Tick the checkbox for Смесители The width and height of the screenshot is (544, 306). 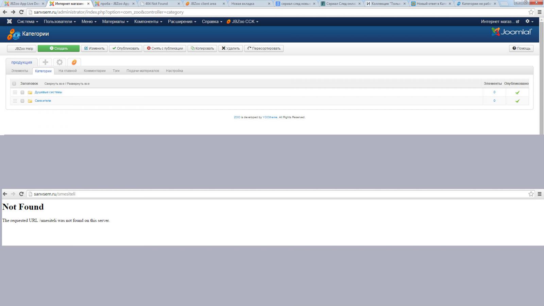tap(22, 101)
